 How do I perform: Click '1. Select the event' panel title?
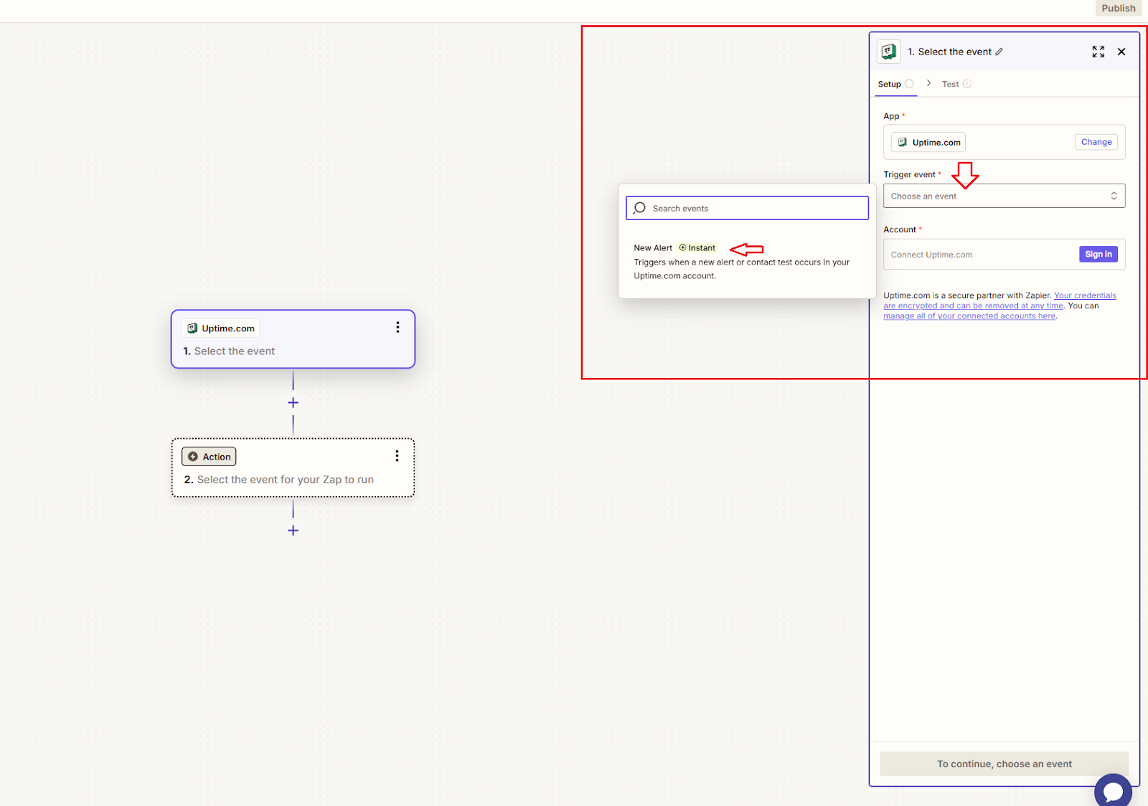949,52
